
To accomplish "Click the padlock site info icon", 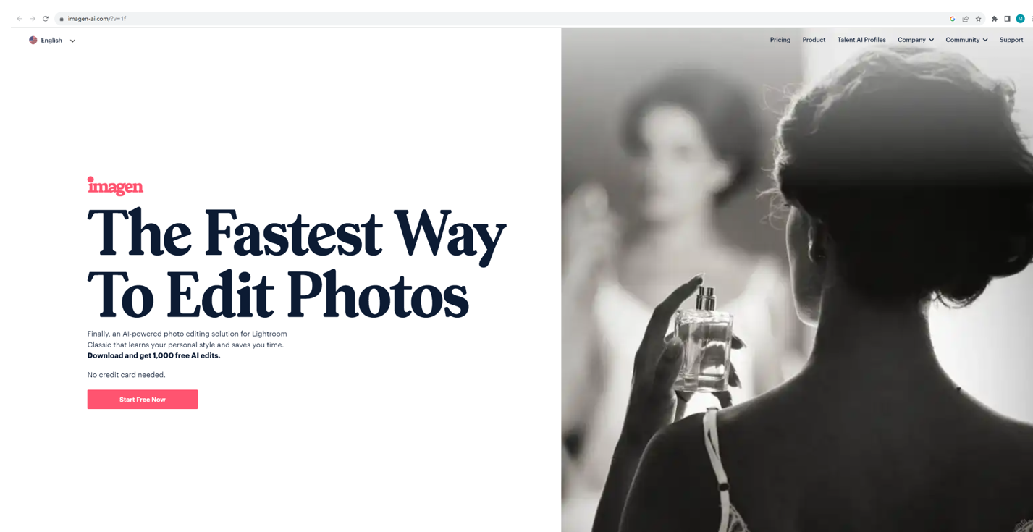I will pos(62,19).
